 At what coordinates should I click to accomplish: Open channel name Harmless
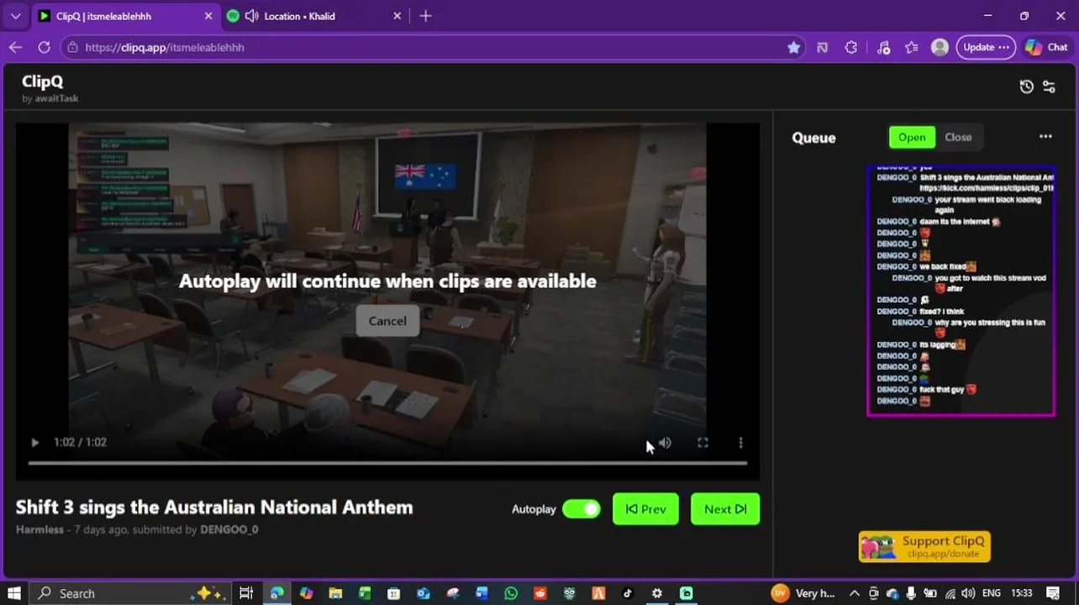[39, 529]
